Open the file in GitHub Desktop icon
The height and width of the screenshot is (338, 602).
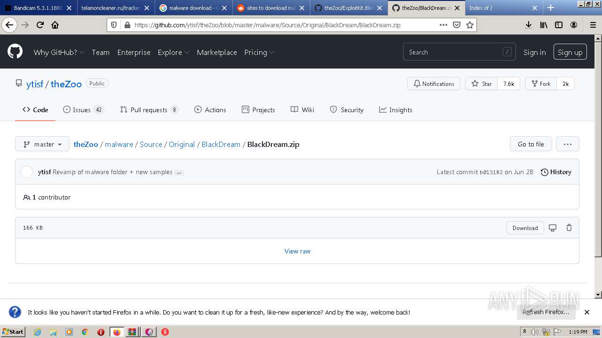(x=553, y=228)
